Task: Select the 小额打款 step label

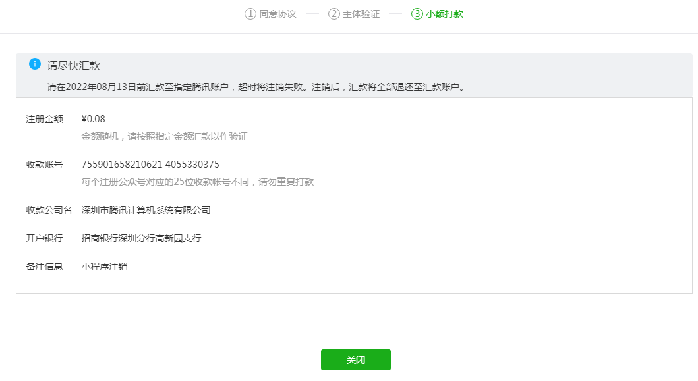Action: tap(444, 14)
